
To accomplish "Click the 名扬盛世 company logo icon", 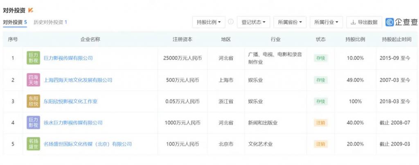I will [34, 144].
